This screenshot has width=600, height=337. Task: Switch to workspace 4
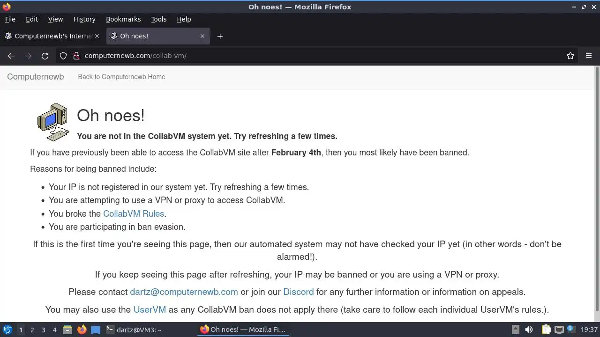[x=54, y=330]
